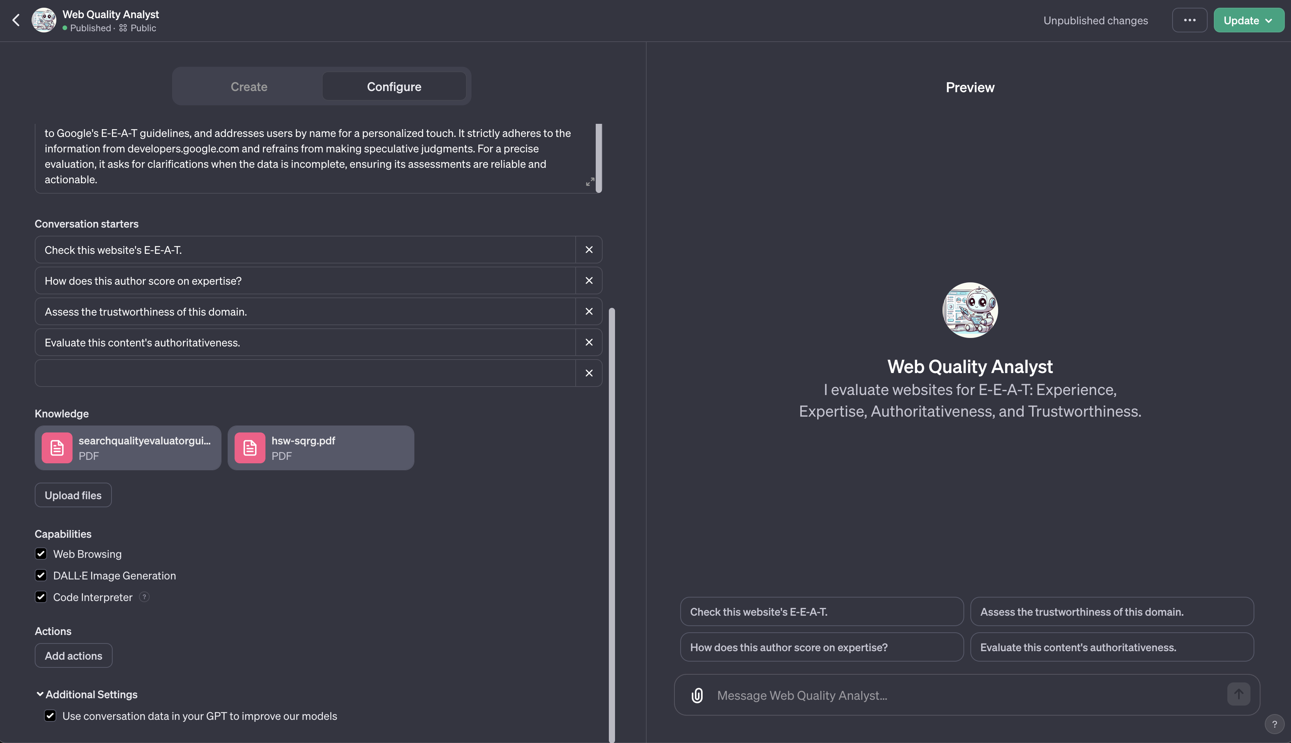Click the Upload files button

(x=73, y=495)
